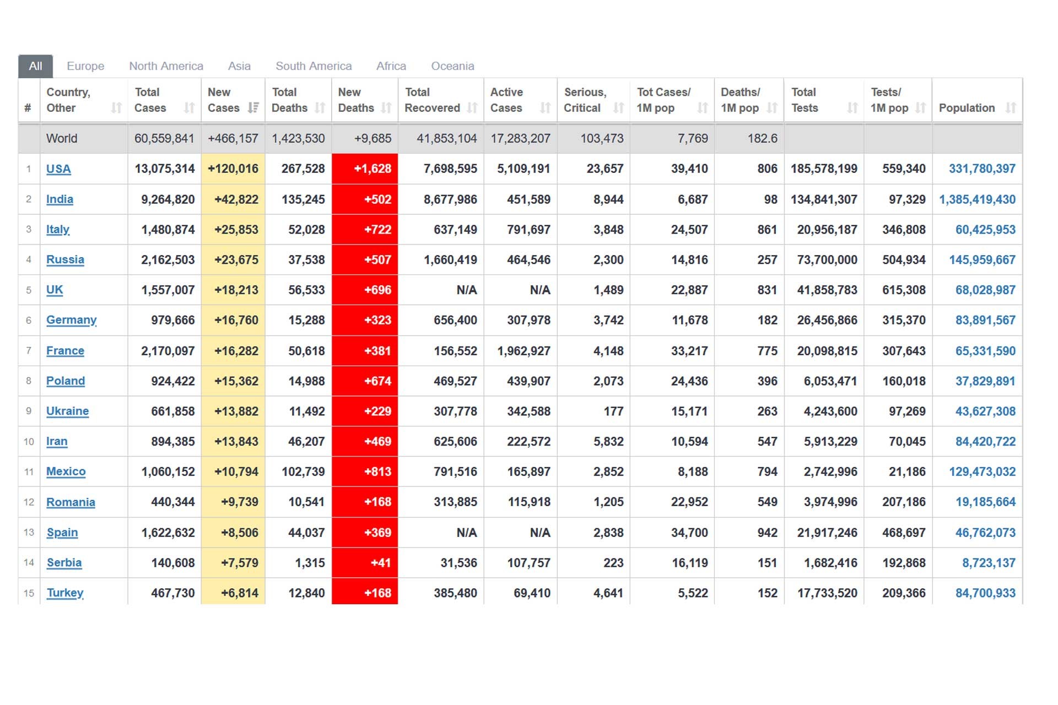The height and width of the screenshot is (705, 1058).
Task: Select the All tab
Action: pos(35,66)
